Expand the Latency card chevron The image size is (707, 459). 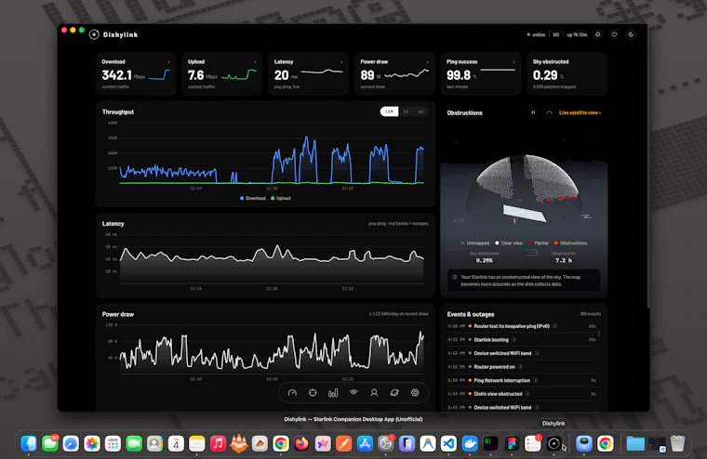341,62
